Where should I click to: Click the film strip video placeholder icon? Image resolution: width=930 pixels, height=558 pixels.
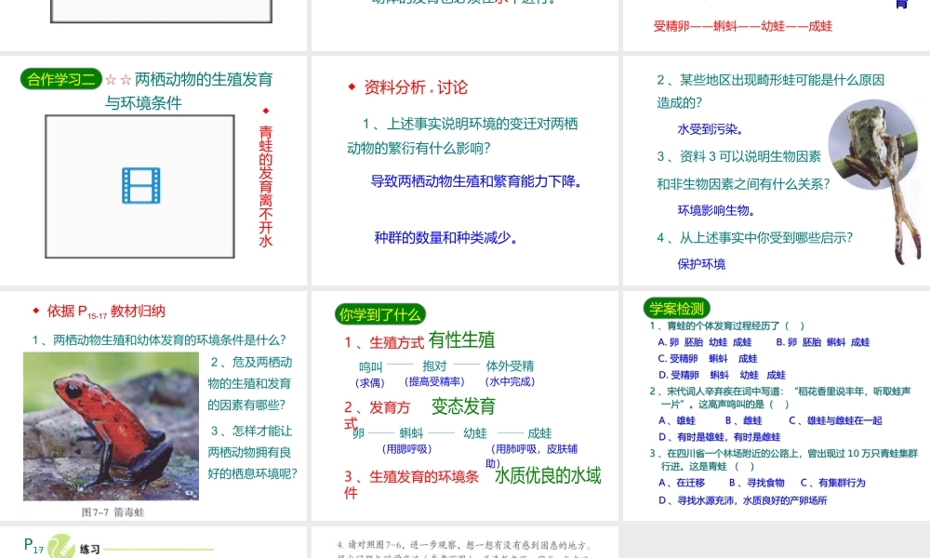tap(141, 186)
